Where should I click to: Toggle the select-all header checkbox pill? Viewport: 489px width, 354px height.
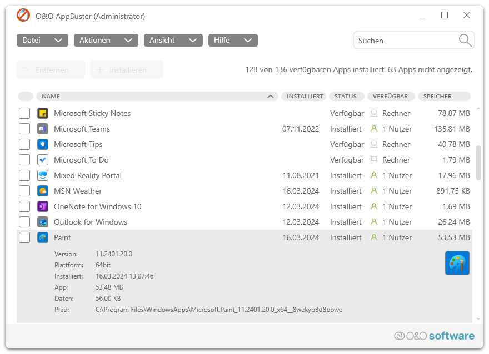click(x=26, y=96)
